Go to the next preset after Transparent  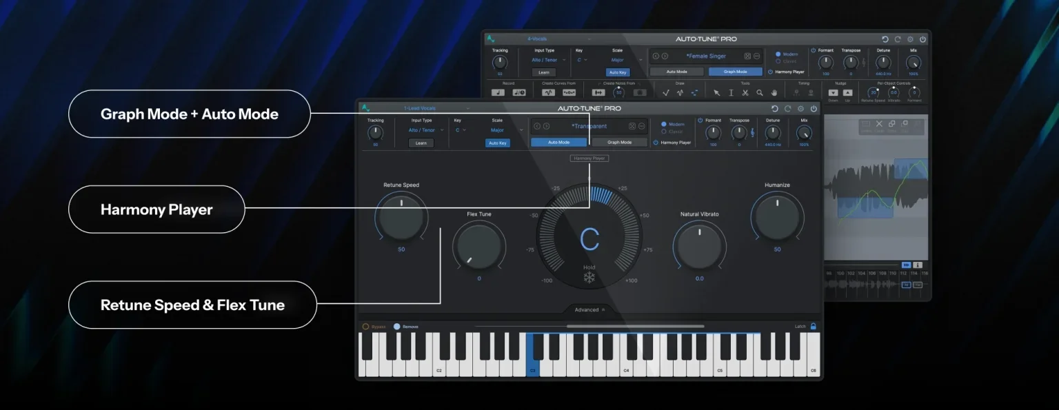tap(546, 126)
